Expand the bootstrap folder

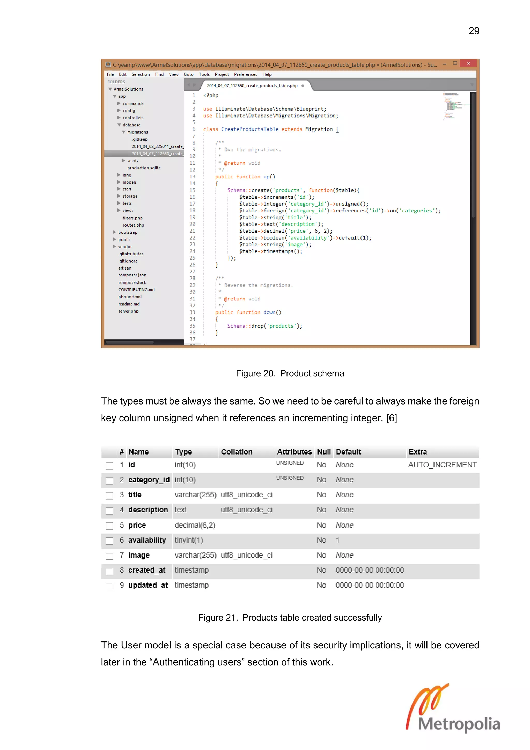click(115, 232)
